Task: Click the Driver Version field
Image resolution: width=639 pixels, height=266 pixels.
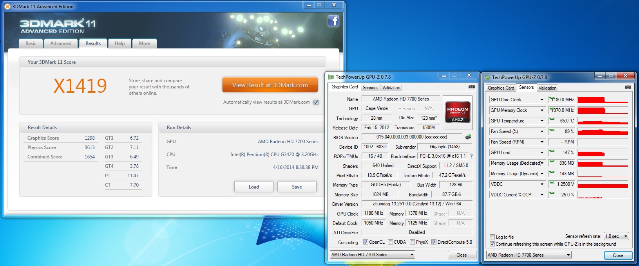Action: tap(417, 204)
